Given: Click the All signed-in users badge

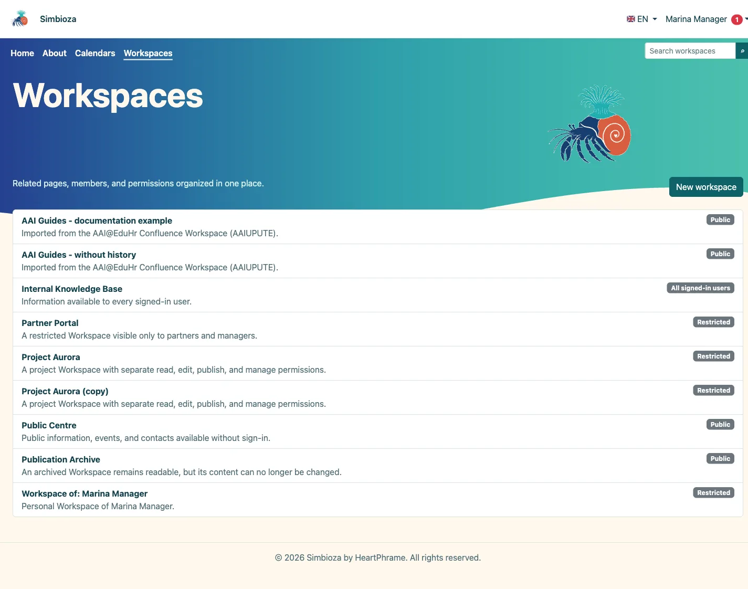Looking at the screenshot, I should click(x=700, y=288).
